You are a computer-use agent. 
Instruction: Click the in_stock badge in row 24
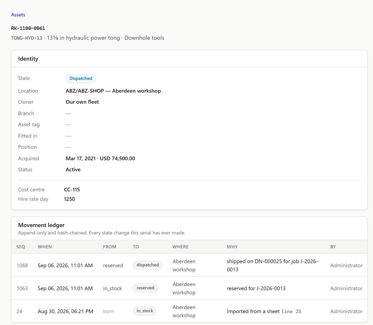pyautogui.click(x=145, y=311)
